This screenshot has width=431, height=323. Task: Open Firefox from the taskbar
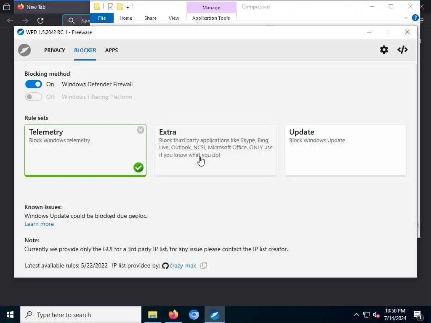pos(173,315)
